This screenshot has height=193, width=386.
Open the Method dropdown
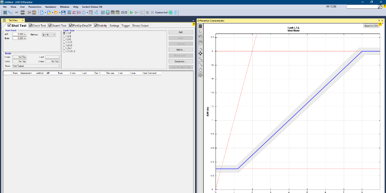[49, 35]
